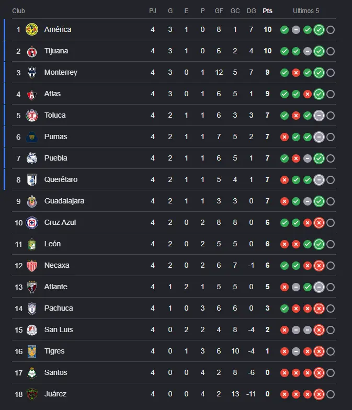Viewport: 352px width, 410px height.
Task: Click América's empty upcoming match circle
Action: 331,30
